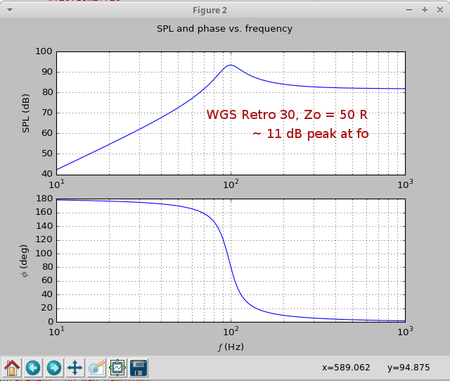Click the SPL curve peak near 100 Hz
The height and width of the screenshot is (381, 450).
pos(231,65)
